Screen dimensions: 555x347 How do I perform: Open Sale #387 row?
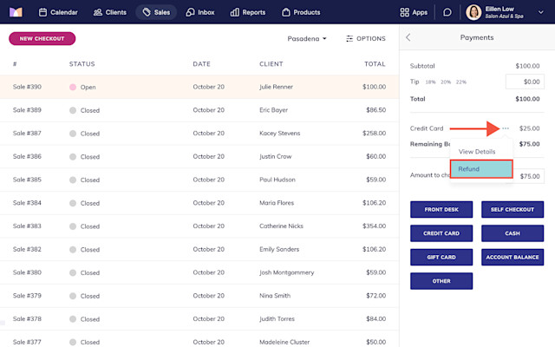click(x=199, y=133)
